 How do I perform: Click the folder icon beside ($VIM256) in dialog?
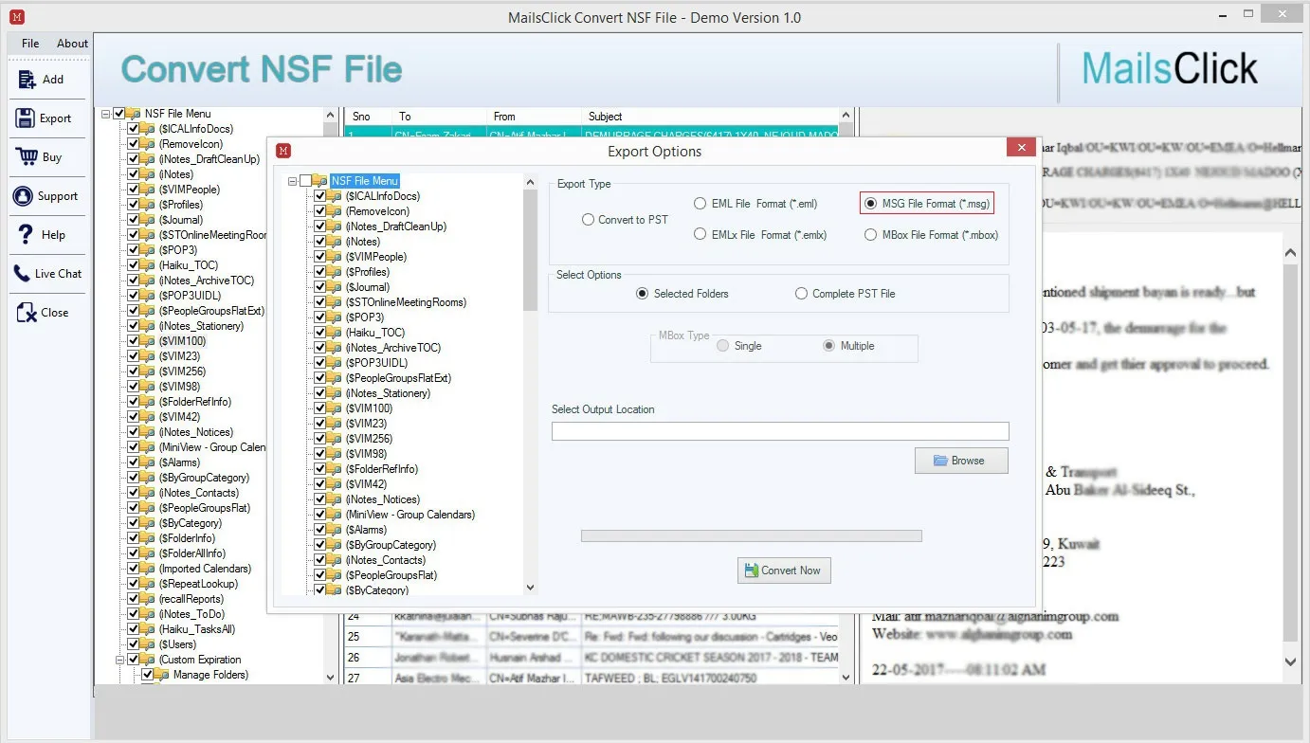pyautogui.click(x=335, y=439)
